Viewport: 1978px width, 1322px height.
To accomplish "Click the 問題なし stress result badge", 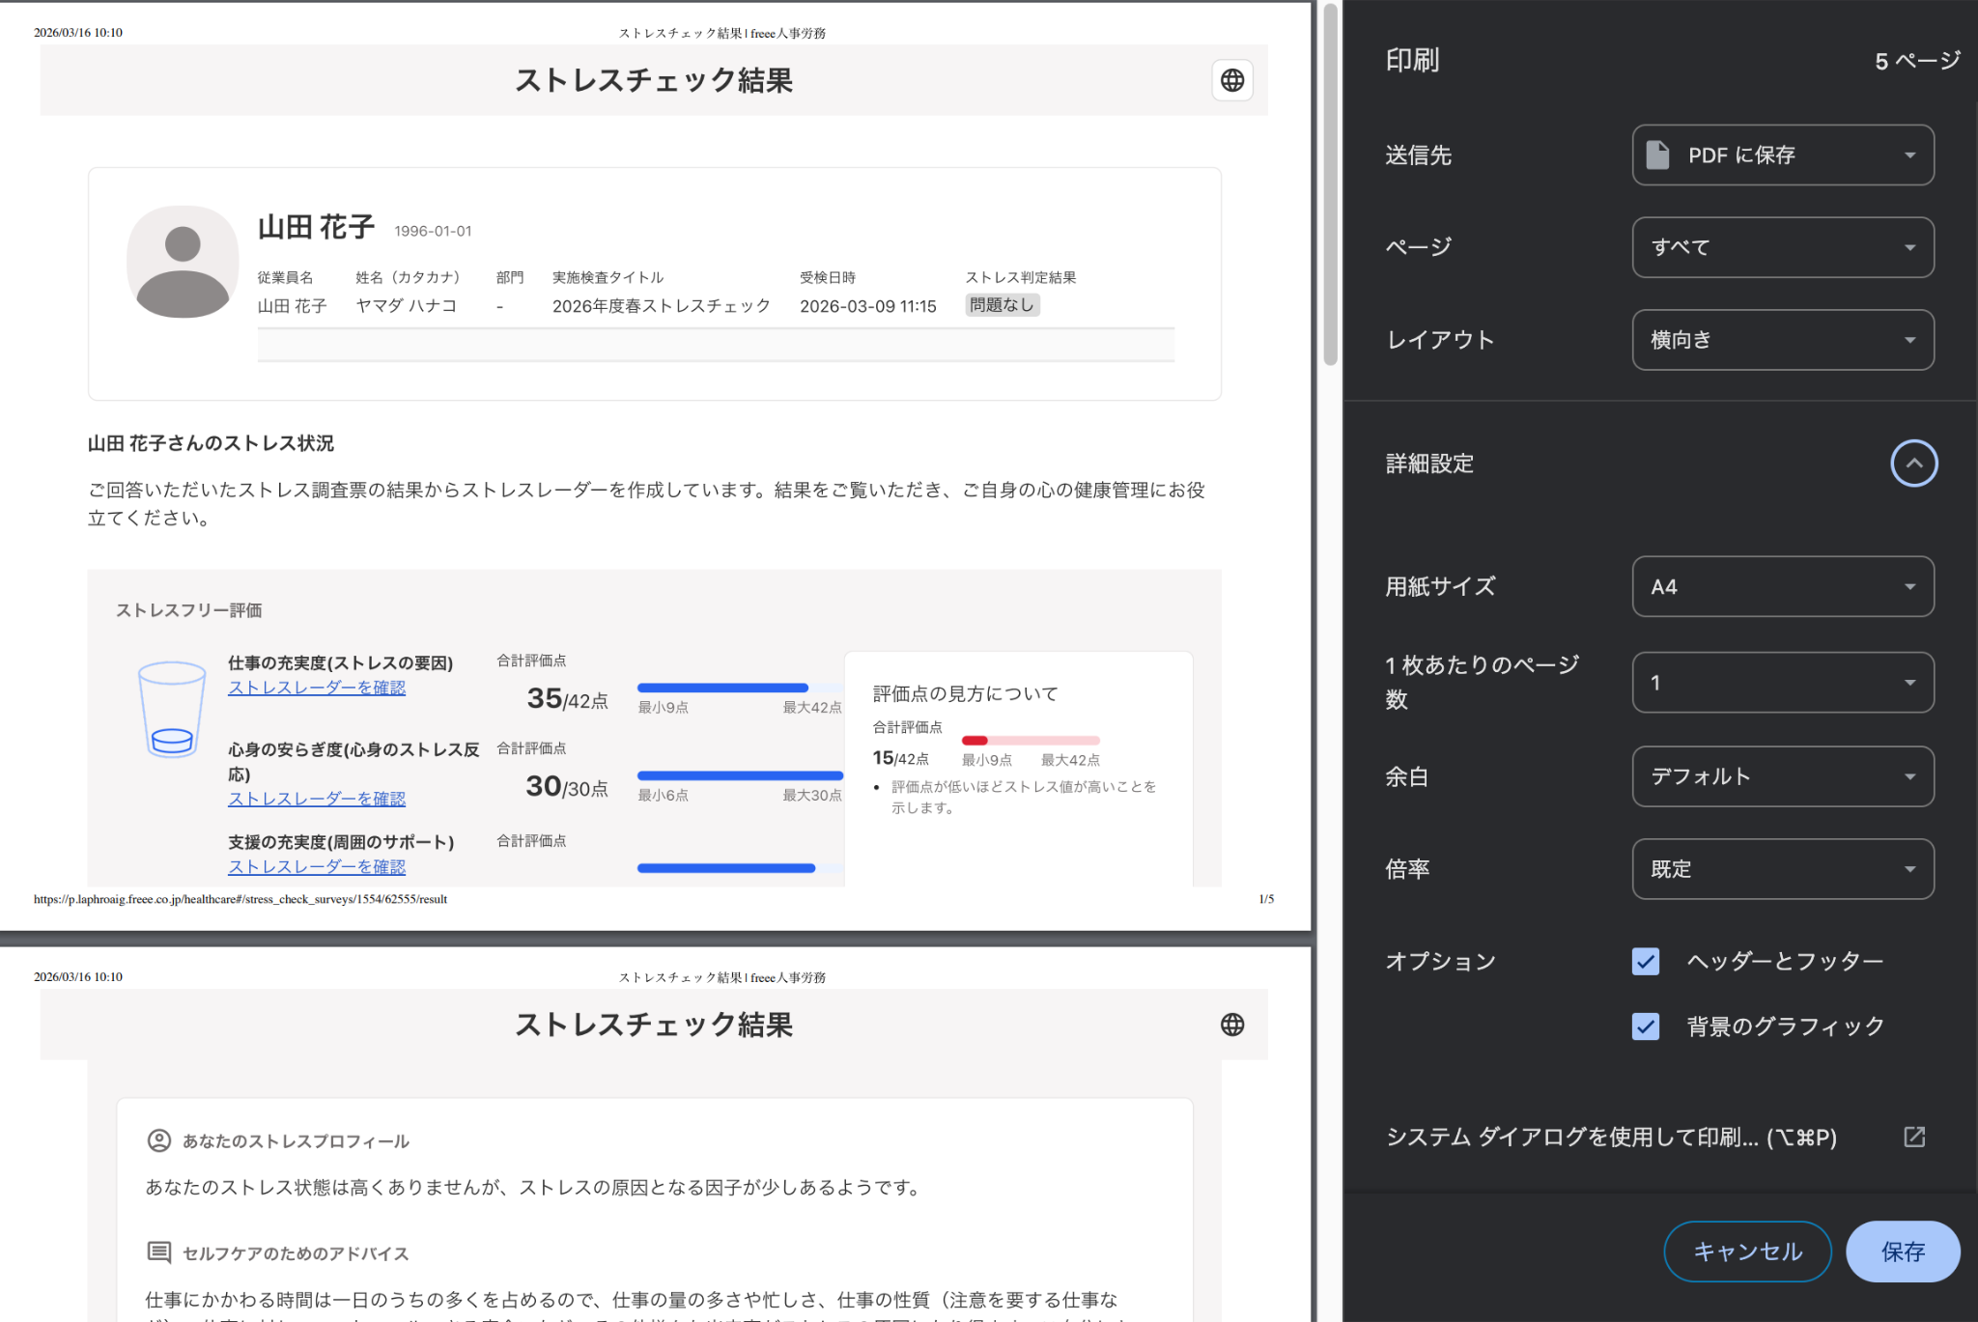I will [1002, 305].
